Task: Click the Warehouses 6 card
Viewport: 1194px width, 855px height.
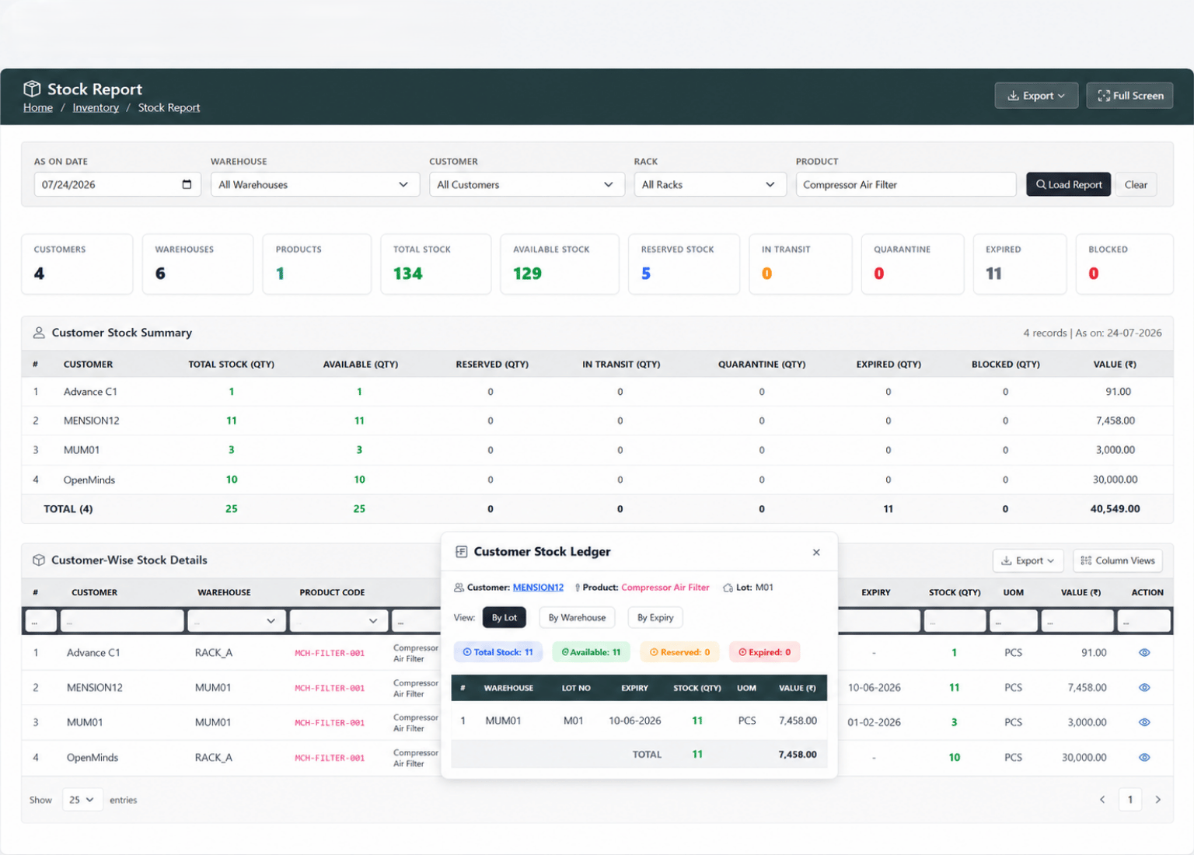Action: click(x=197, y=264)
